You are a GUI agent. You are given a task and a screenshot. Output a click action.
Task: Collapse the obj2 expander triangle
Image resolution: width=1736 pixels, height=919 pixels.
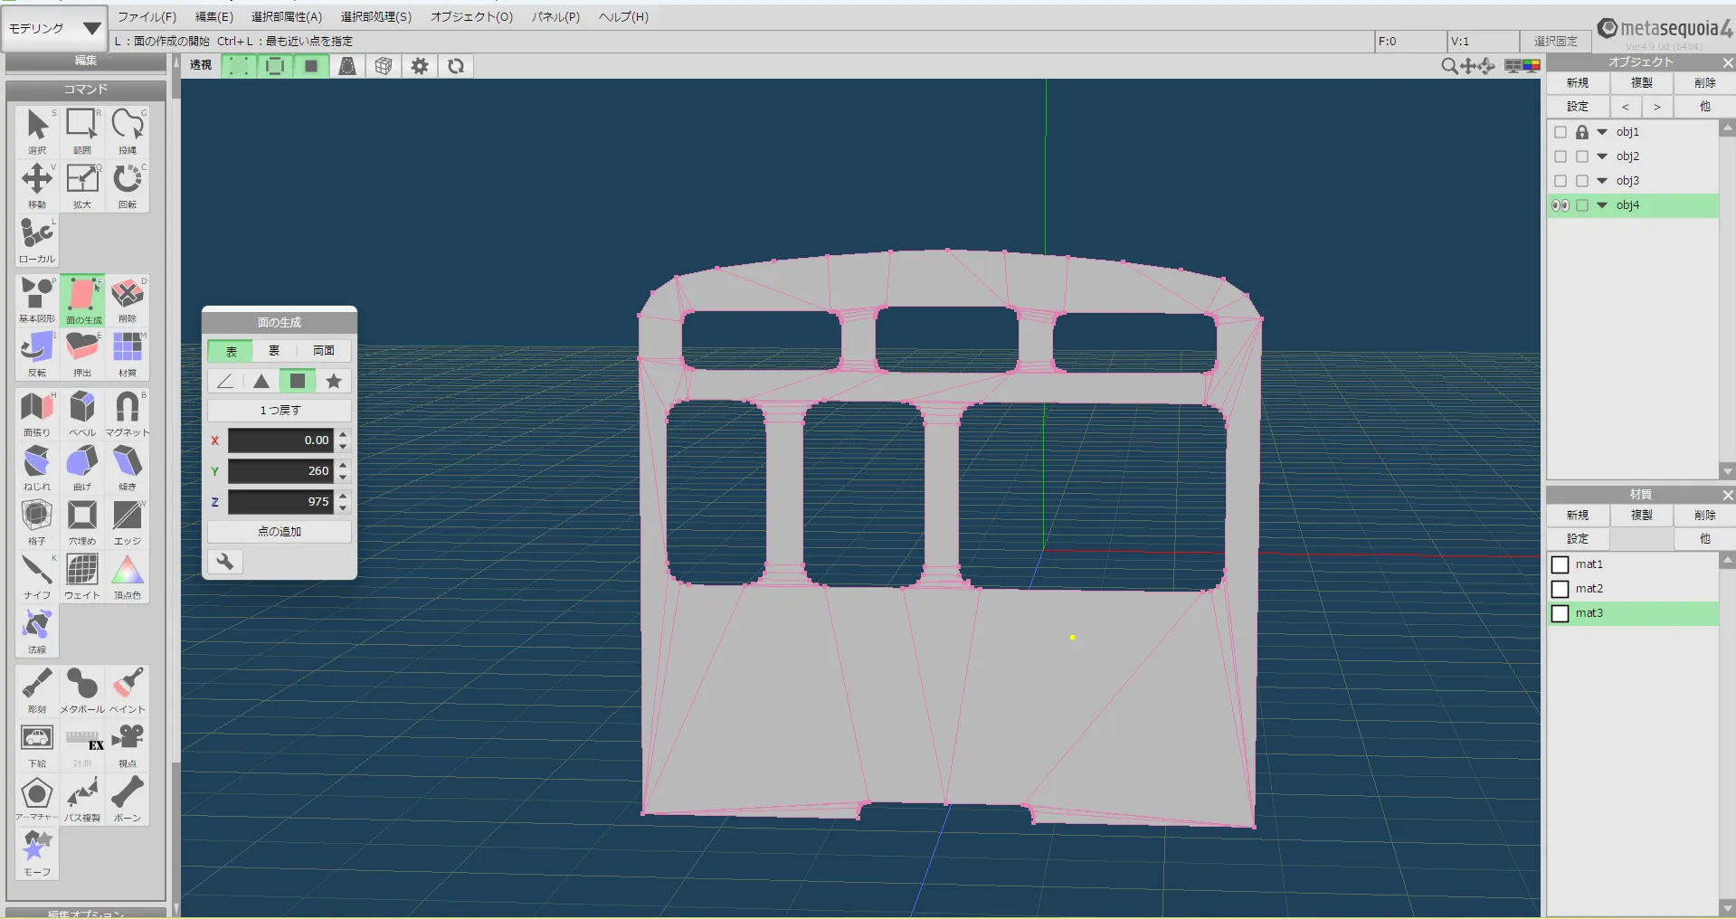(x=1602, y=156)
